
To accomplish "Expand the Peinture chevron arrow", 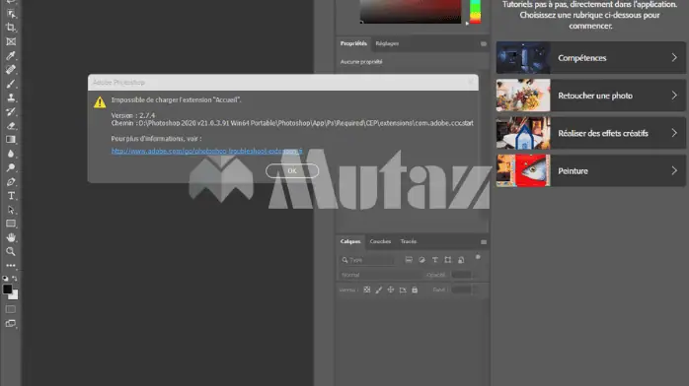I will pos(674,170).
